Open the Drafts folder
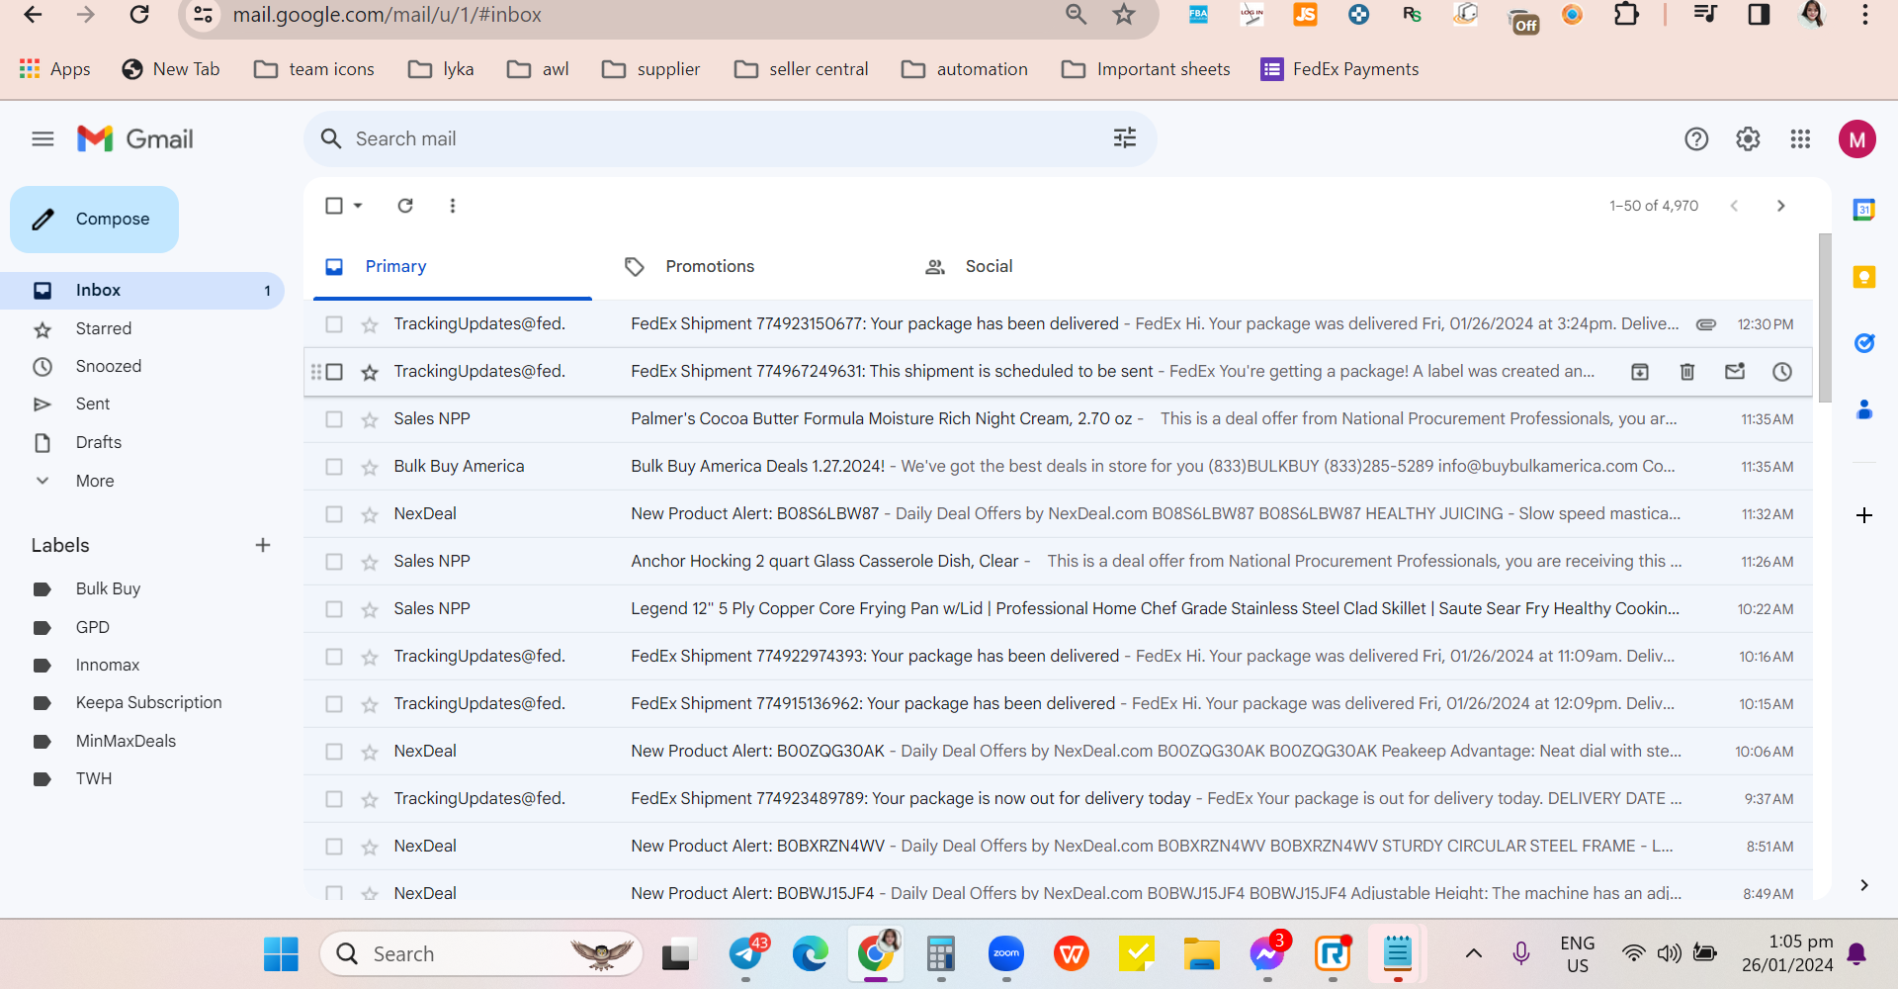 99,442
